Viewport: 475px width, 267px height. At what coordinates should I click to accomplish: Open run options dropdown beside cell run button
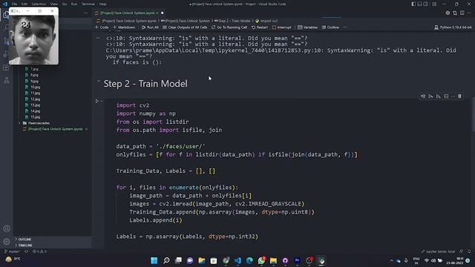pyautogui.click(x=102, y=101)
